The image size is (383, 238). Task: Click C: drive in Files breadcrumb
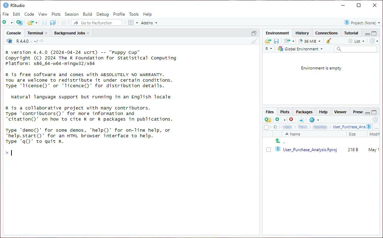coord(275,127)
